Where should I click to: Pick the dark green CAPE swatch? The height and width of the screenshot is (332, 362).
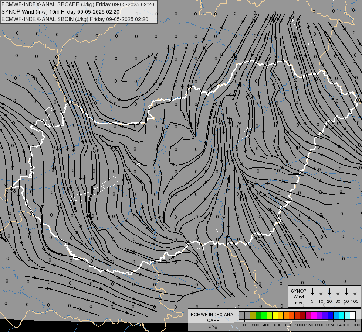(x=258, y=315)
